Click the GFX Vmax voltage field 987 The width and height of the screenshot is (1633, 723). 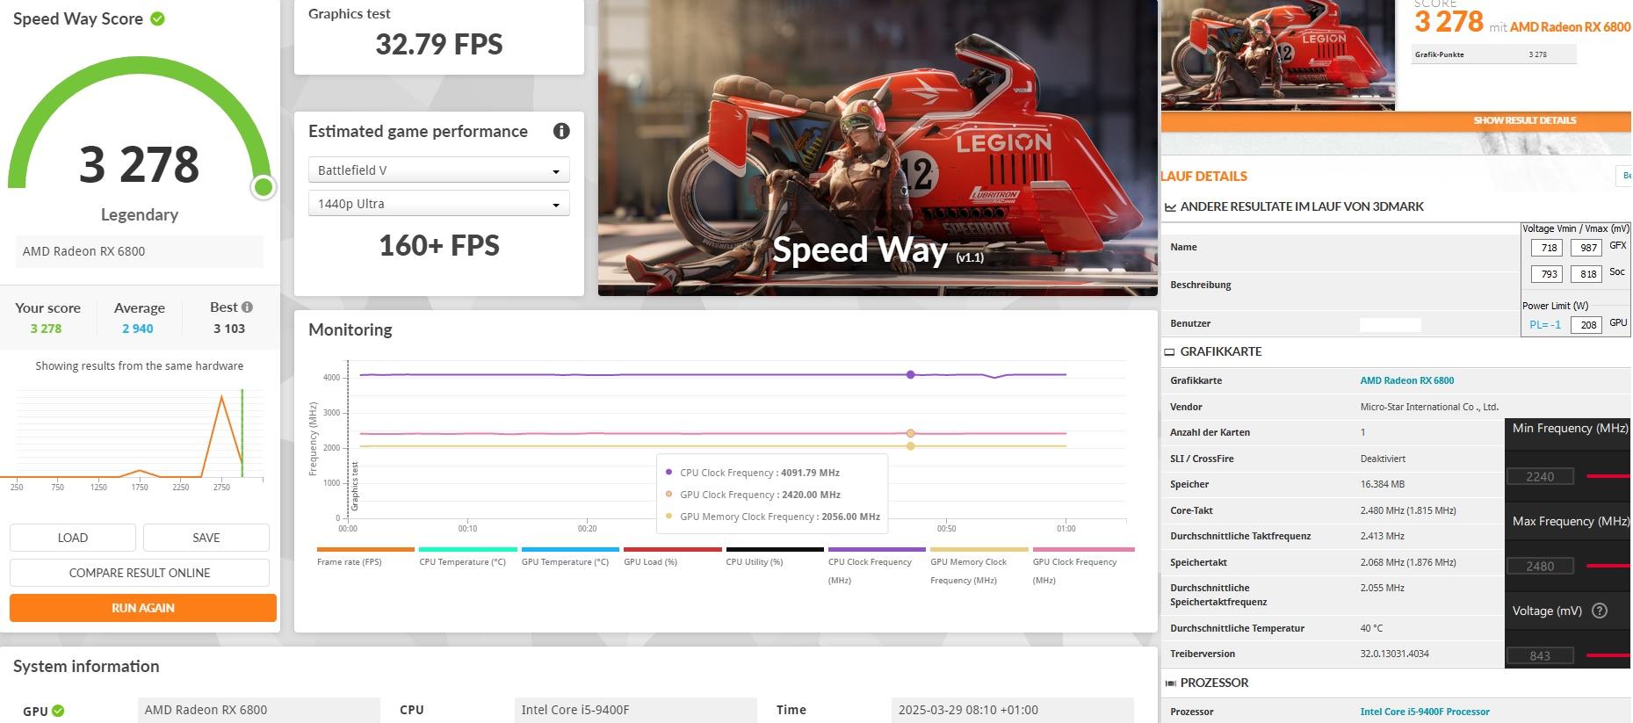click(x=1586, y=249)
